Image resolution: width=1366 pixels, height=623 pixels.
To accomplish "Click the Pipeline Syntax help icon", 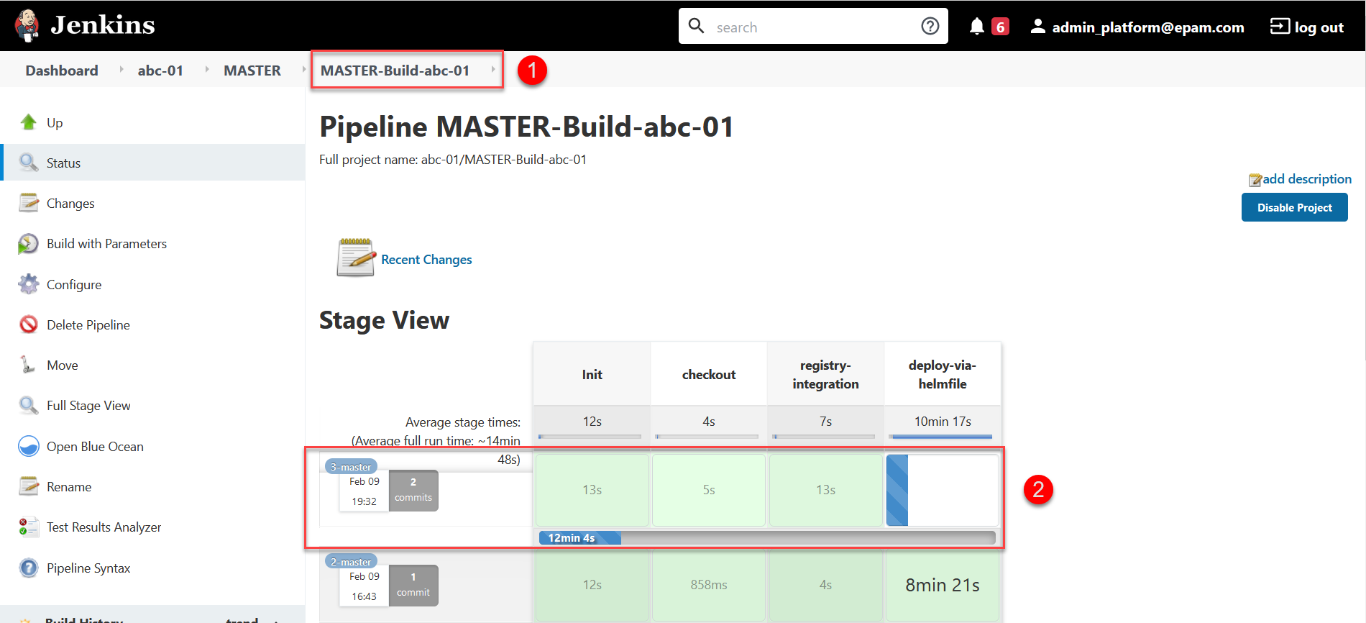I will click(29, 568).
